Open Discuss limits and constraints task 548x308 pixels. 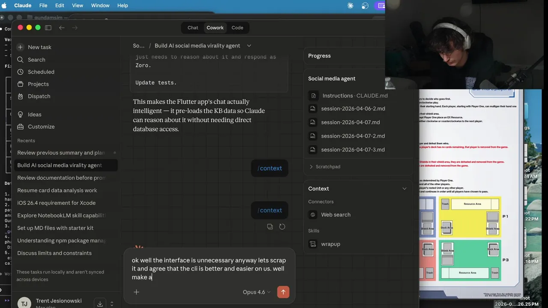coord(66,253)
